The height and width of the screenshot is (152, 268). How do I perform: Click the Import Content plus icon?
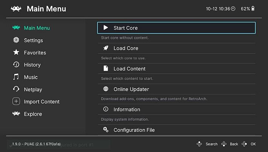(x=16, y=101)
